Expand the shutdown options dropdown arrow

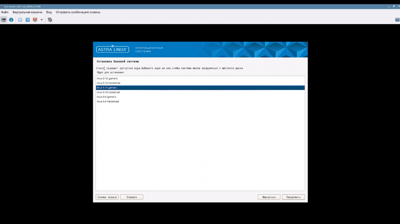tap(41, 20)
